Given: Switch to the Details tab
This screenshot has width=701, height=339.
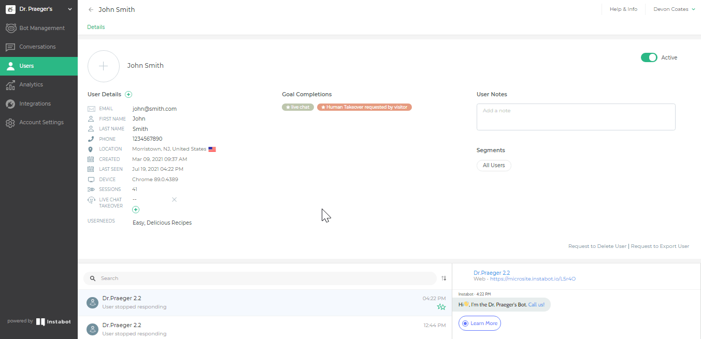Looking at the screenshot, I should (x=96, y=27).
